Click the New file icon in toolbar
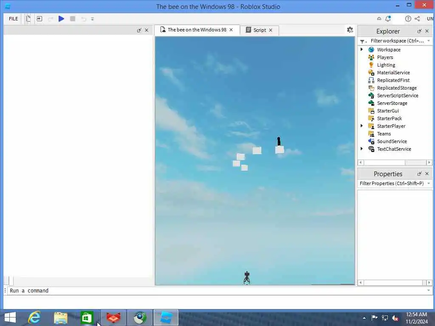Image resolution: width=435 pixels, height=326 pixels. (x=28, y=19)
